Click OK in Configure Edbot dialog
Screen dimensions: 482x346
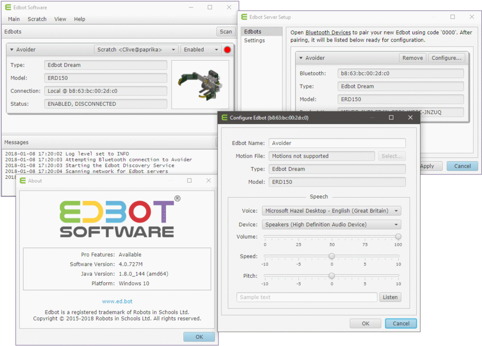click(365, 323)
